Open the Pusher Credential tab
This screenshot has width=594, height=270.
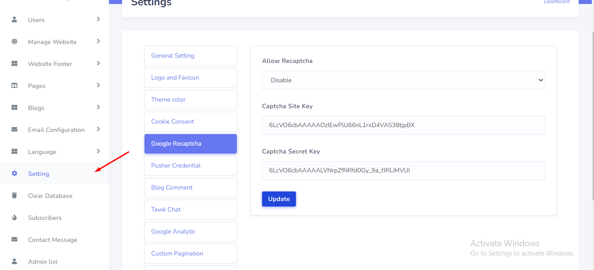coord(190,166)
